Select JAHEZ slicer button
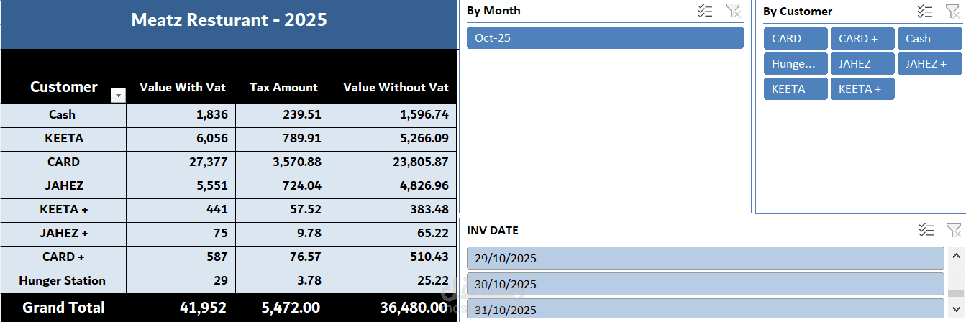The height and width of the screenshot is (322, 966). [862, 64]
